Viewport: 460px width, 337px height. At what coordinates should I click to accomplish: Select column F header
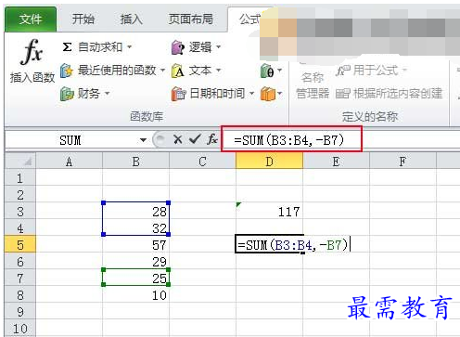tap(402, 161)
